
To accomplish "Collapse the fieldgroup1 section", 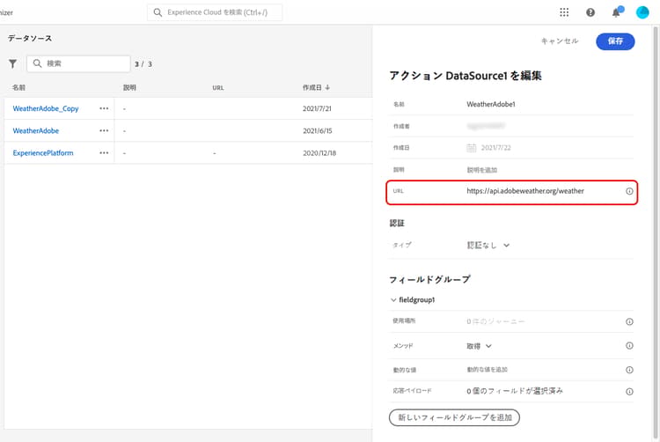I will [x=393, y=300].
